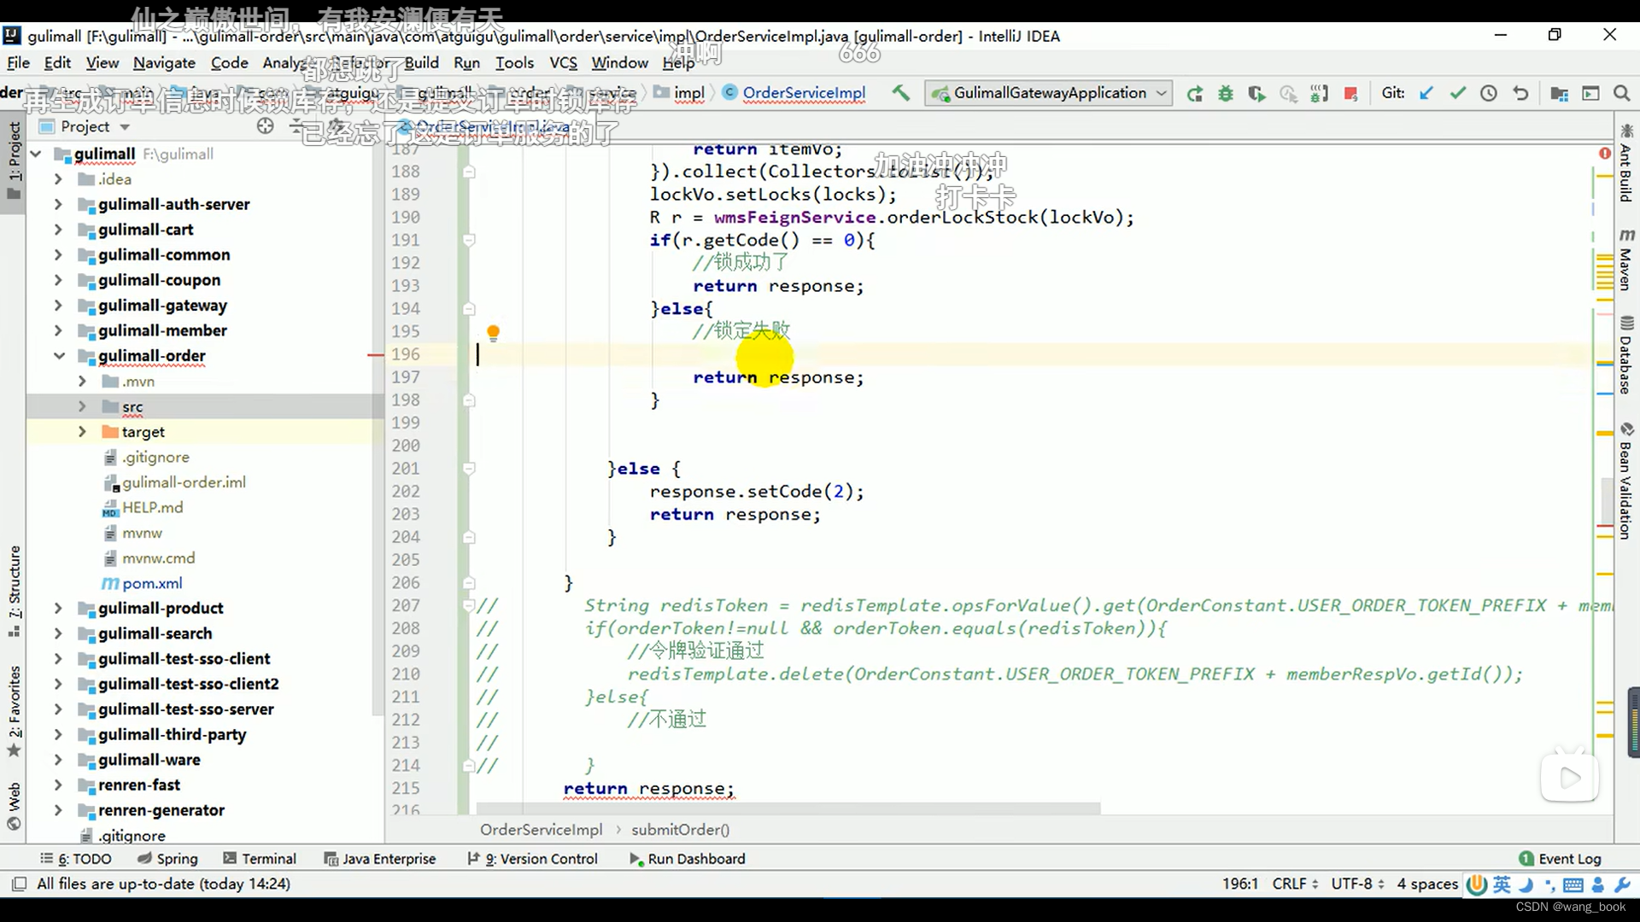Open the Terminal tool tab

pyautogui.click(x=260, y=859)
